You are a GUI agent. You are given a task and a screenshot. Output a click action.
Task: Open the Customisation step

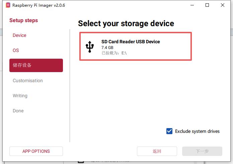click(x=28, y=80)
